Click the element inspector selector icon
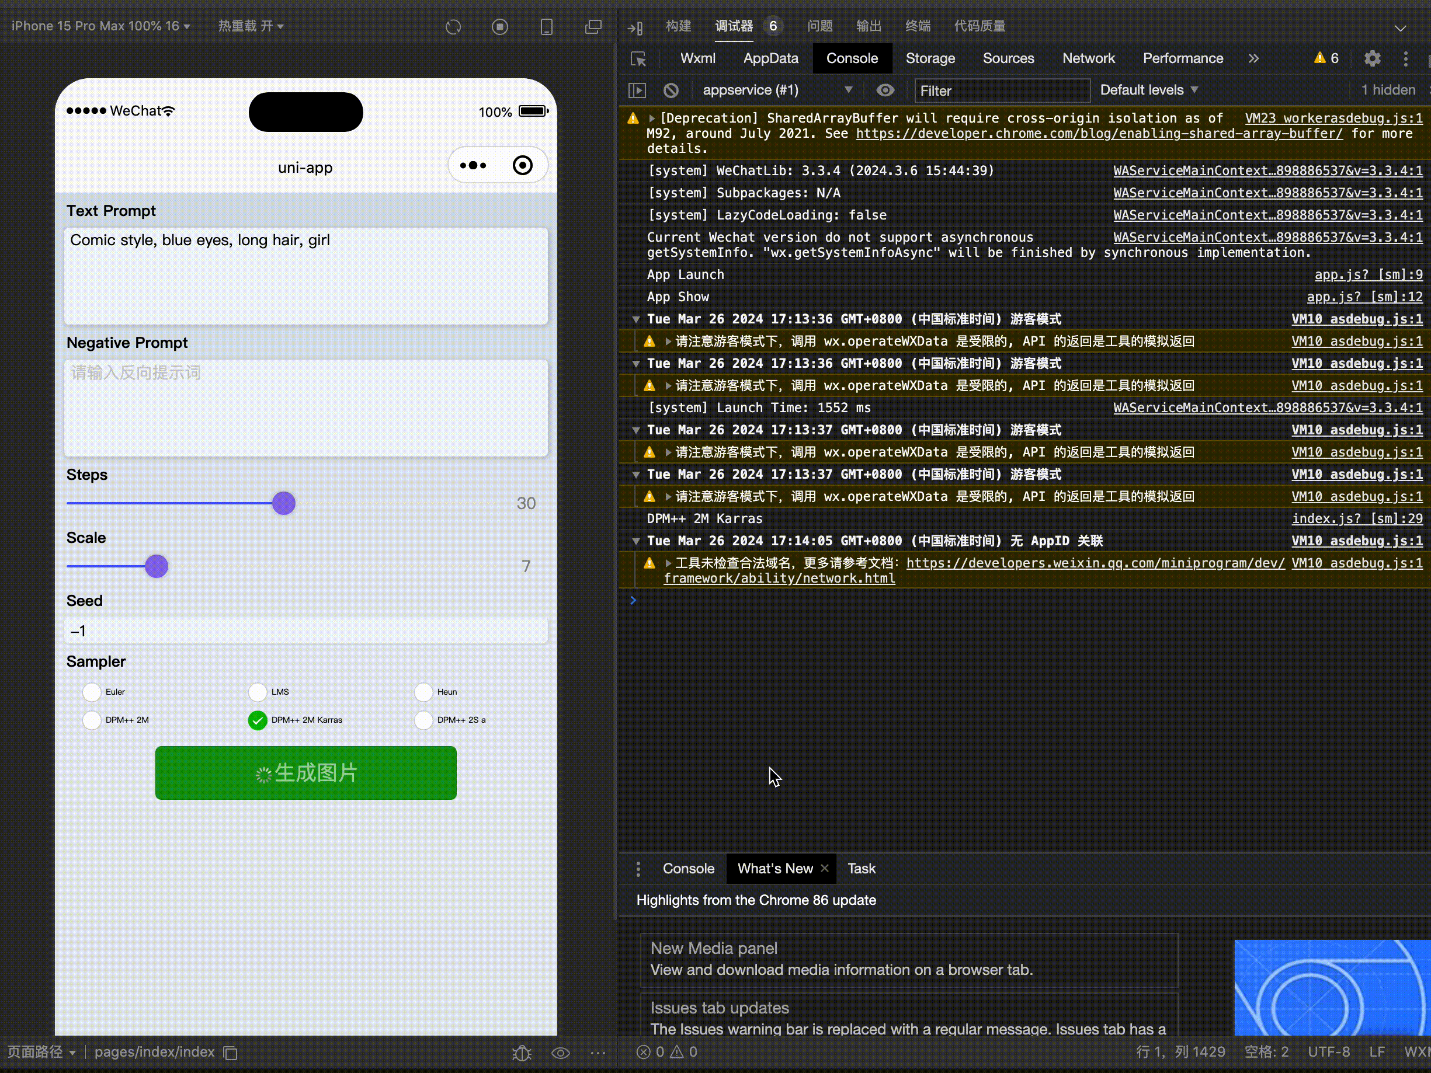Screen dimensions: 1431x1073 [x=638, y=59]
